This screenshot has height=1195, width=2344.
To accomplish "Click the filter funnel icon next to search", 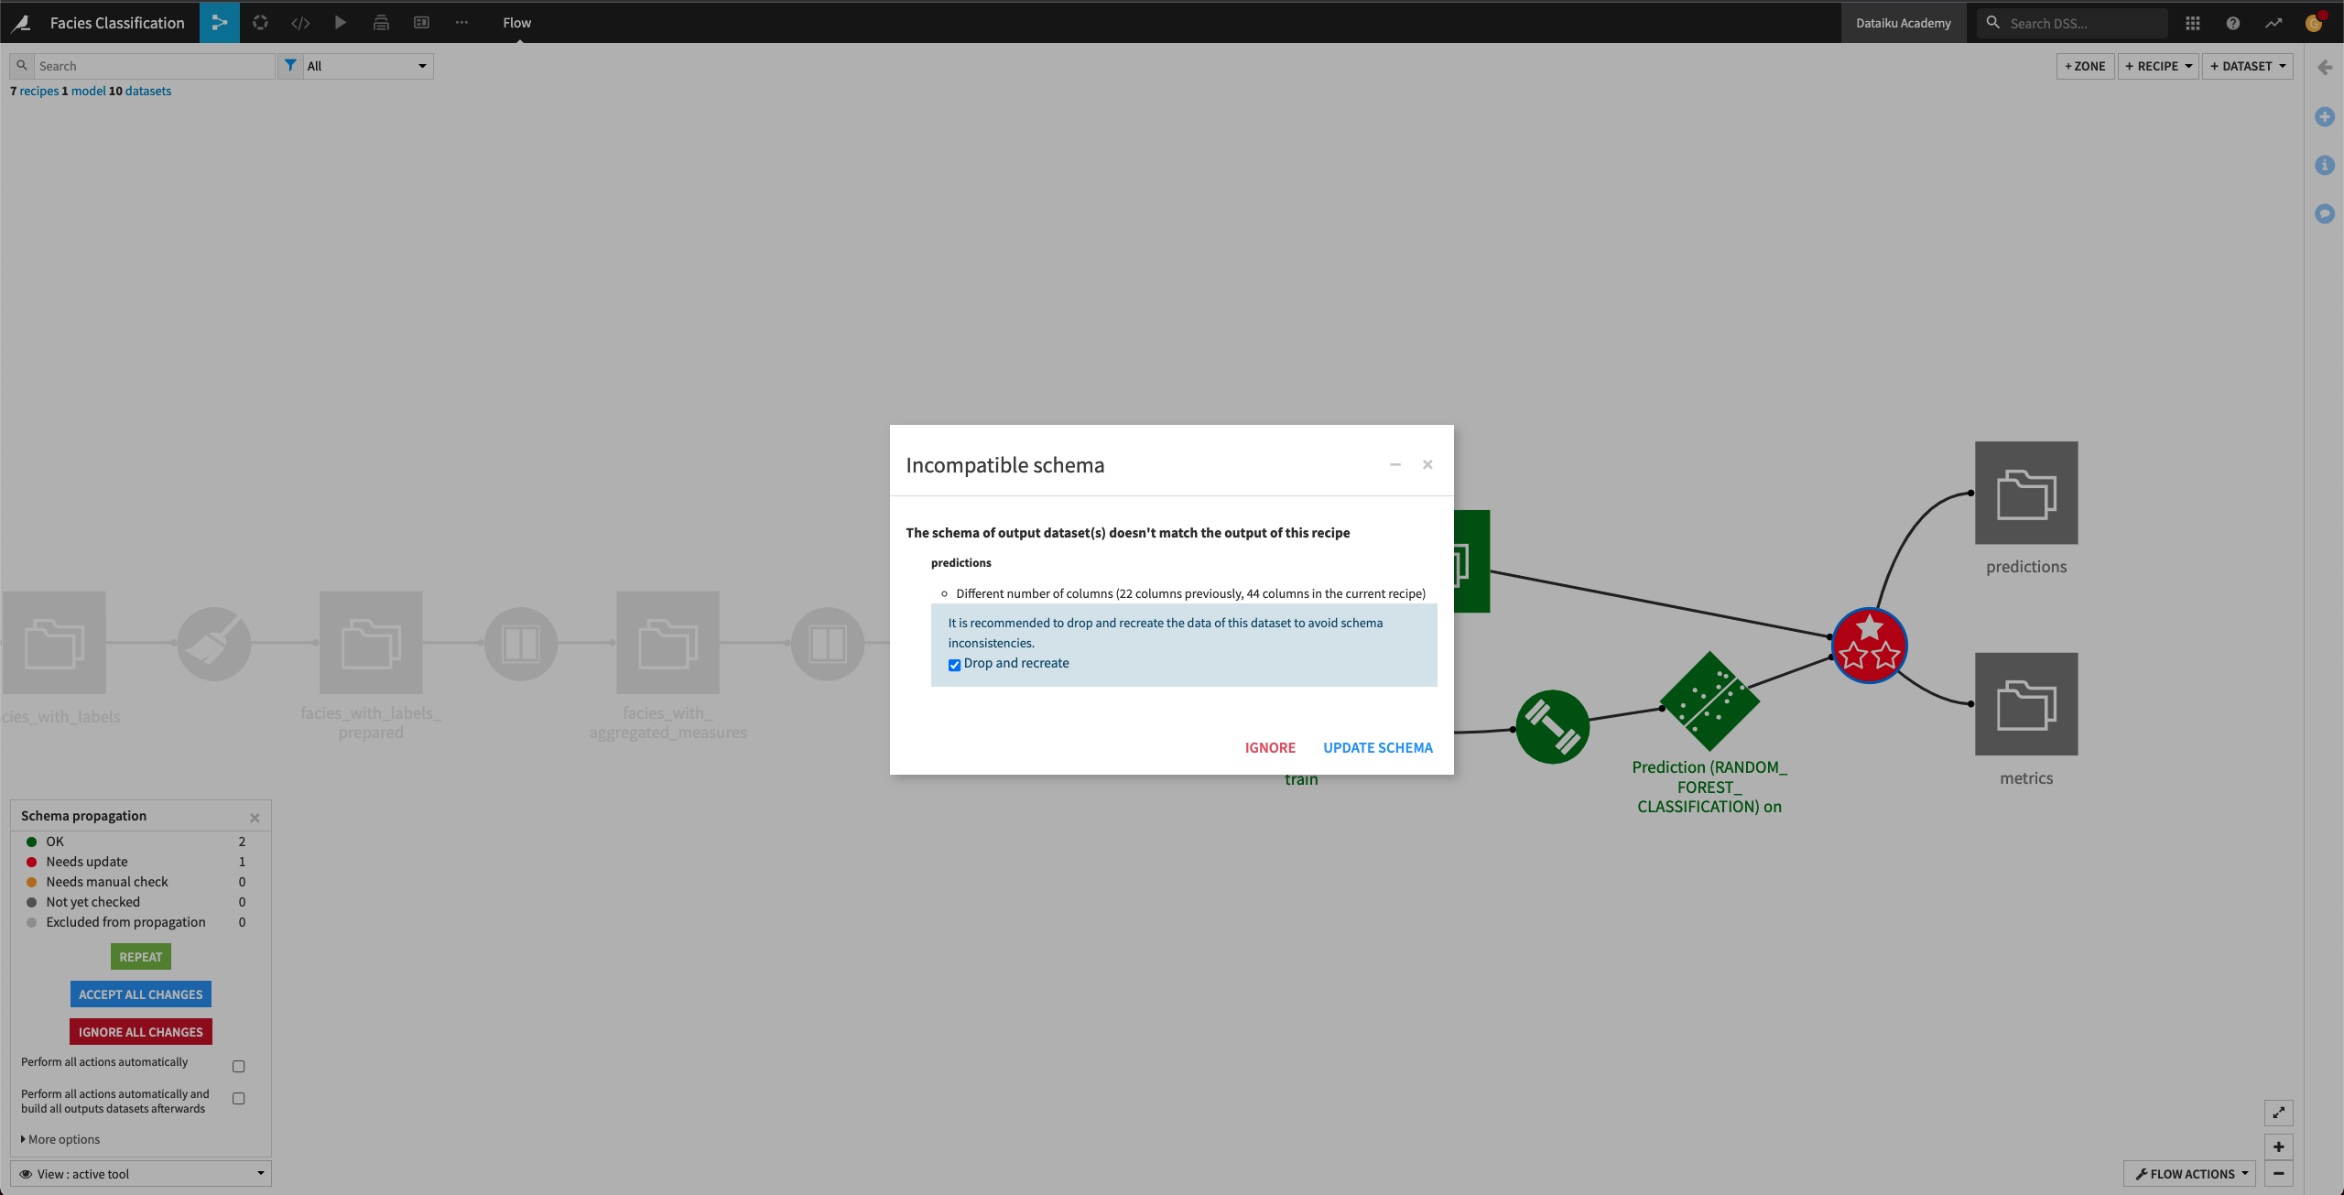I will pos(290,65).
